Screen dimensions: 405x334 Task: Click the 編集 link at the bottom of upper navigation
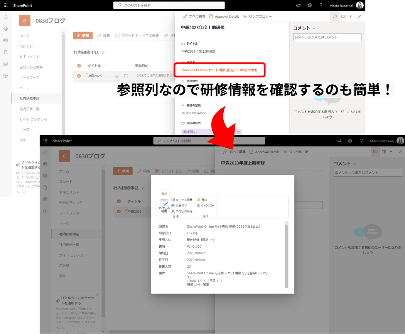23,140
